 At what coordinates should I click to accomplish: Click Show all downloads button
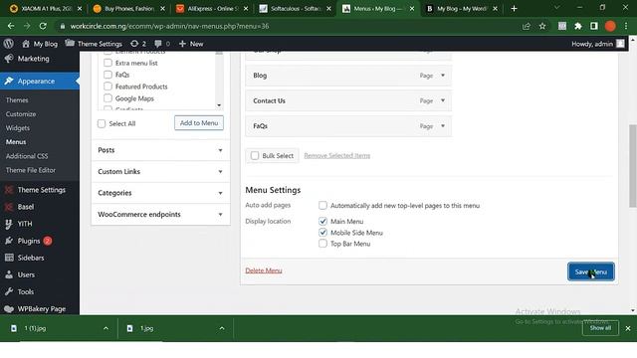point(600,328)
